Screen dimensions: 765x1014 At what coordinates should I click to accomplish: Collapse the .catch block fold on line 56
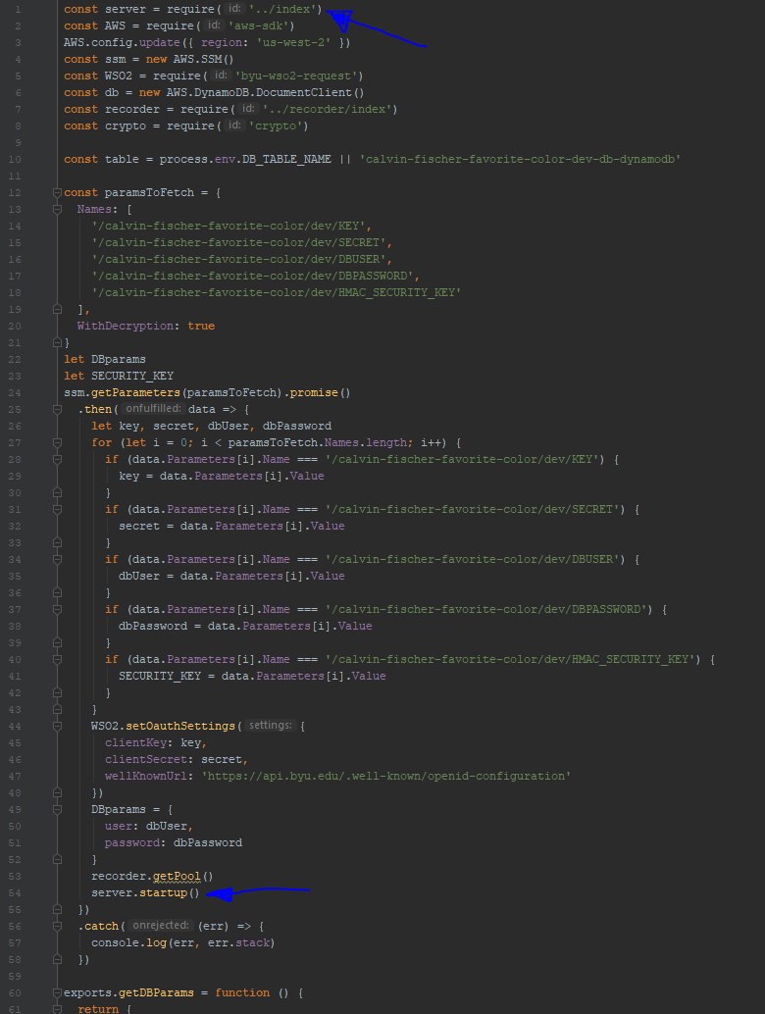point(57,926)
